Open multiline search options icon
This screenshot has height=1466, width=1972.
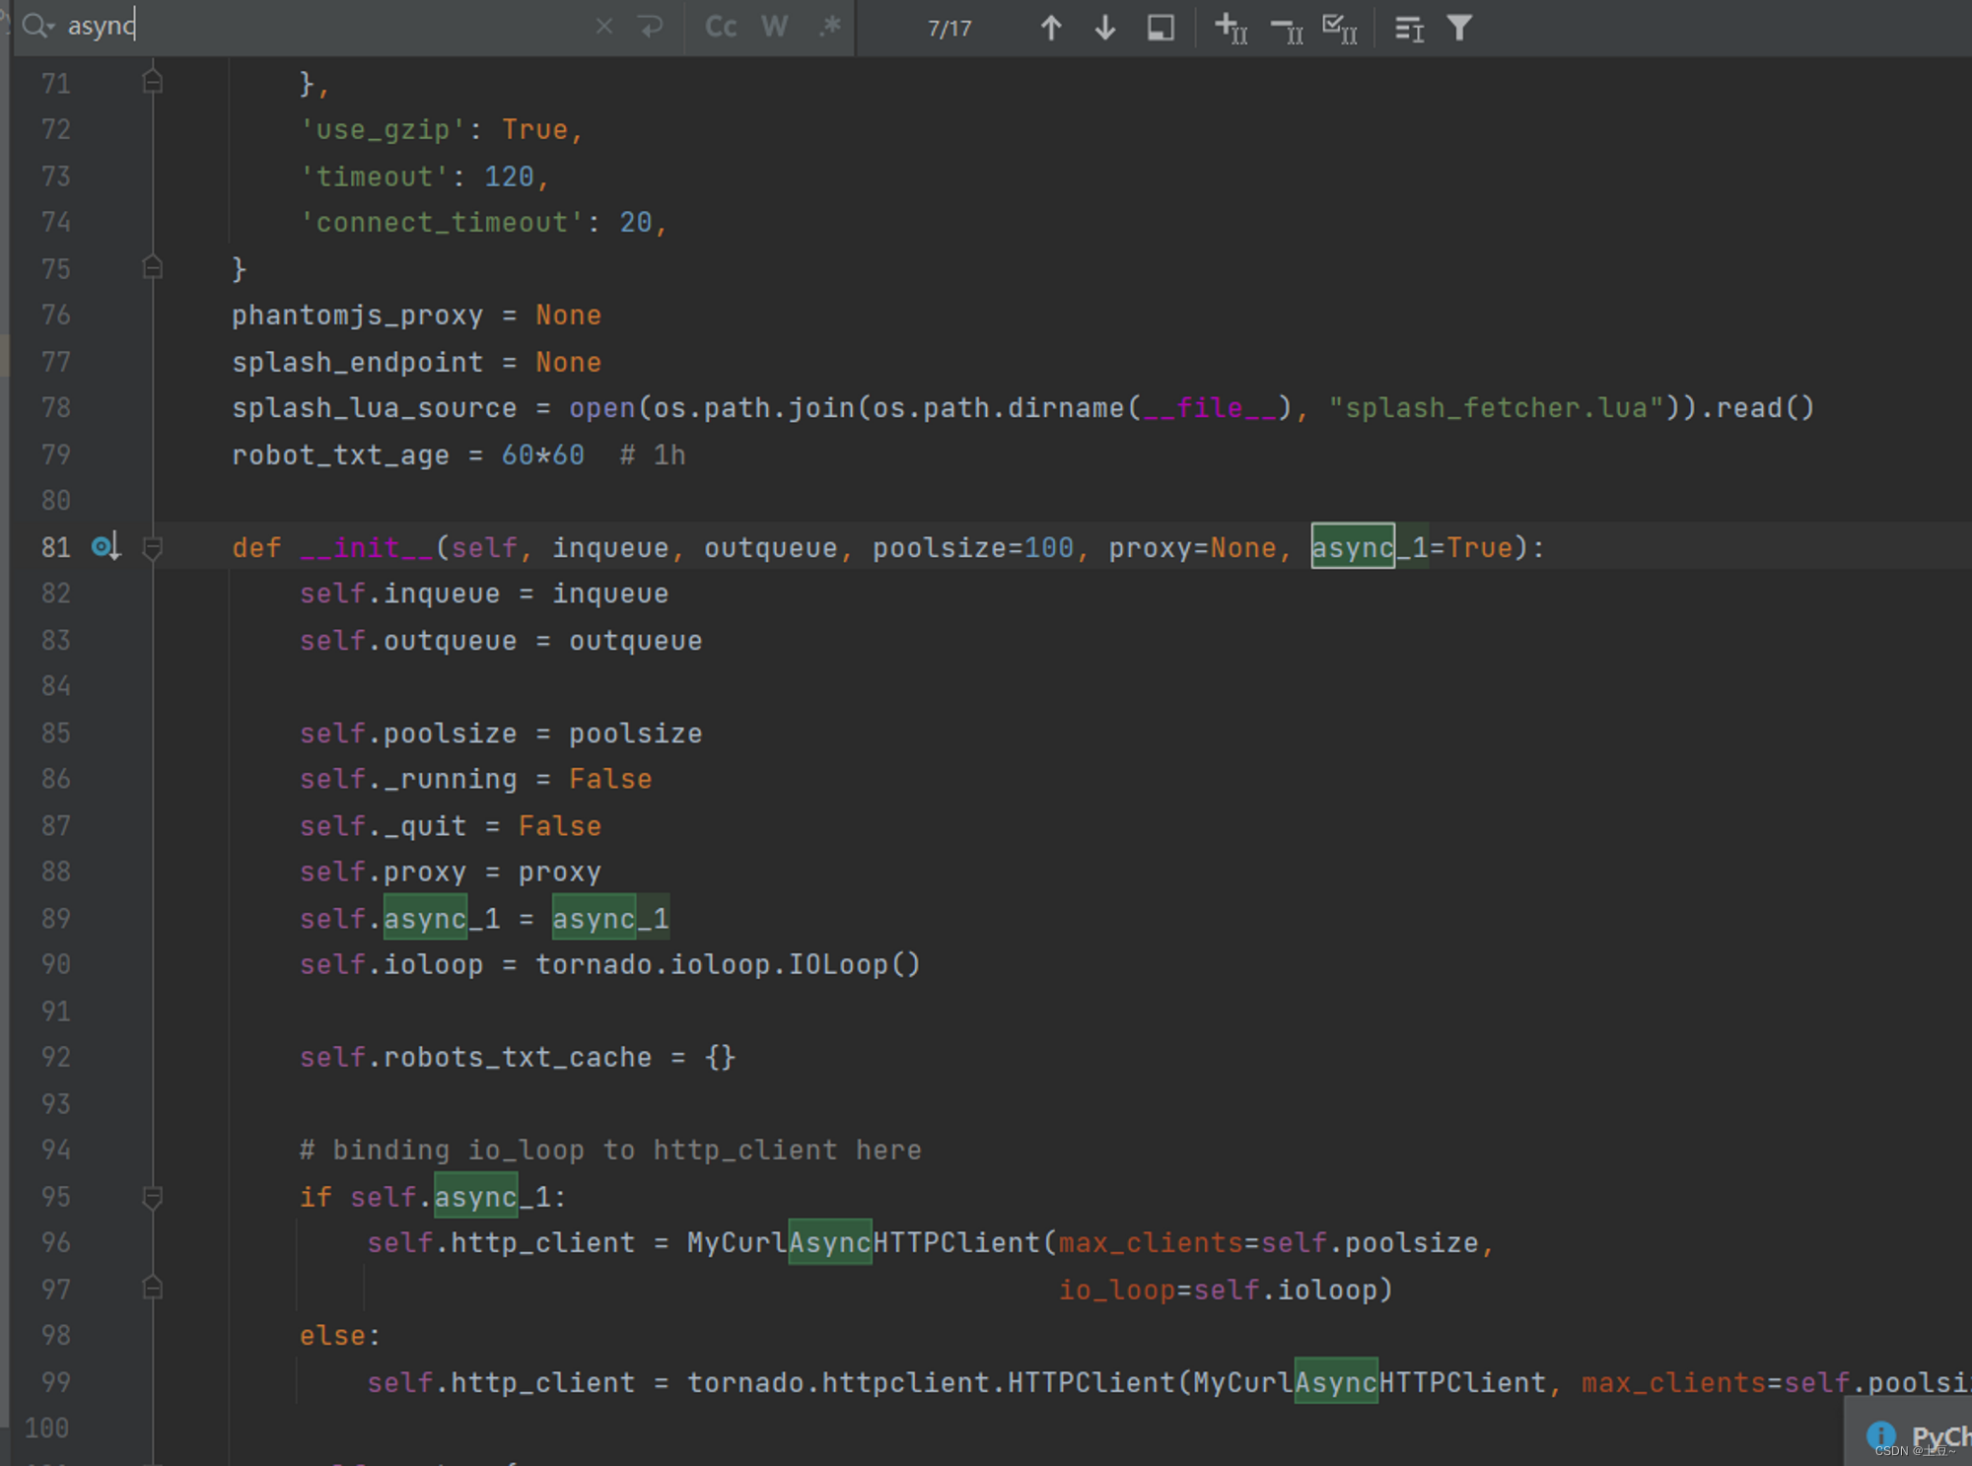(1409, 29)
